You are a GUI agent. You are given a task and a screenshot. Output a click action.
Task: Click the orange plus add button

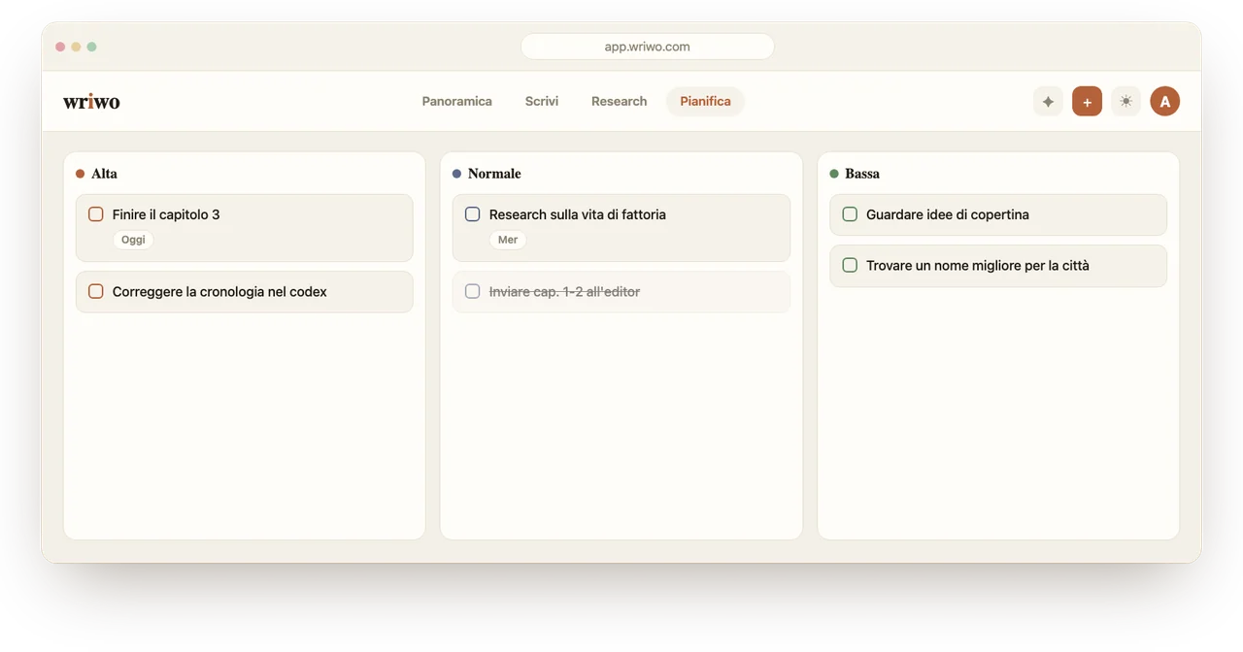point(1087,101)
